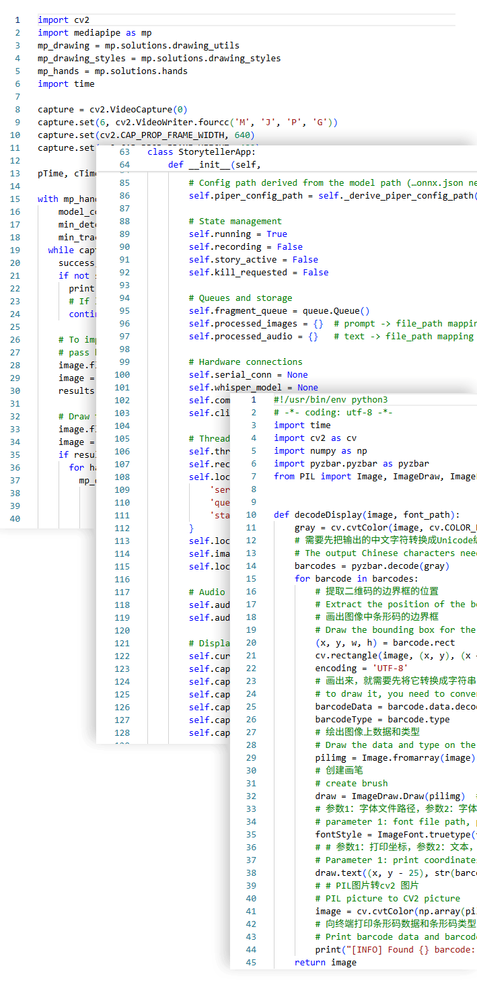Jump to sticky header "class StorytellerApp:"
The width and height of the screenshot is (477, 995).
coord(201,152)
